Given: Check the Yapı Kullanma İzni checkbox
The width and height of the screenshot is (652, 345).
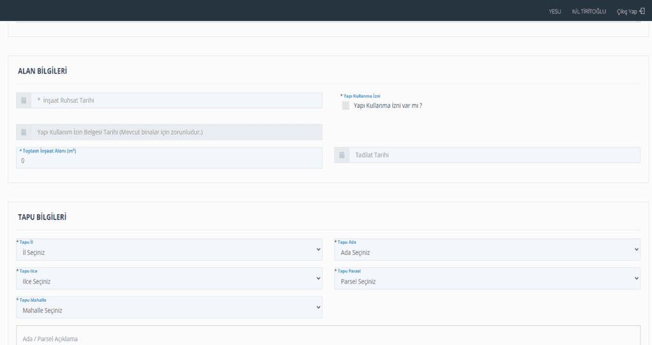Looking at the screenshot, I should pos(346,105).
